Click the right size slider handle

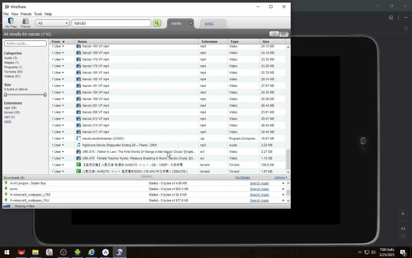point(45,95)
